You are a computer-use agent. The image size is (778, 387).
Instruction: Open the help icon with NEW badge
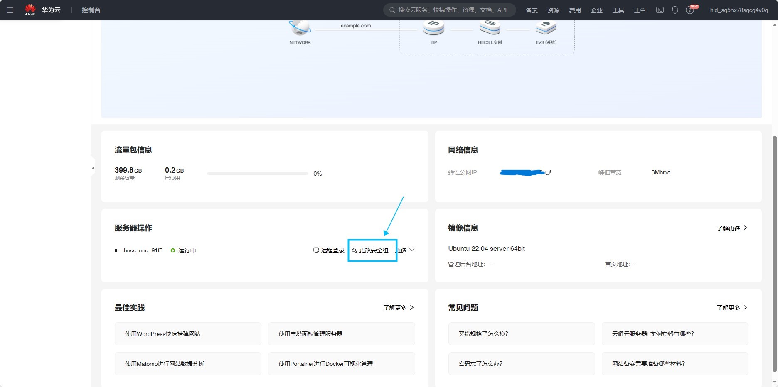[x=691, y=10]
